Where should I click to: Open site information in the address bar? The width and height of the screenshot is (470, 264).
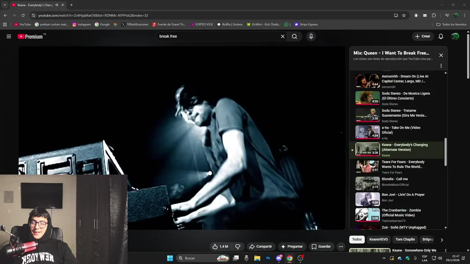[33, 15]
